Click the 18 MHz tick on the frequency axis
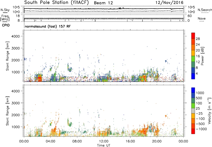This screenshot has height=147, width=212. pyautogui.click(x=17, y=16)
